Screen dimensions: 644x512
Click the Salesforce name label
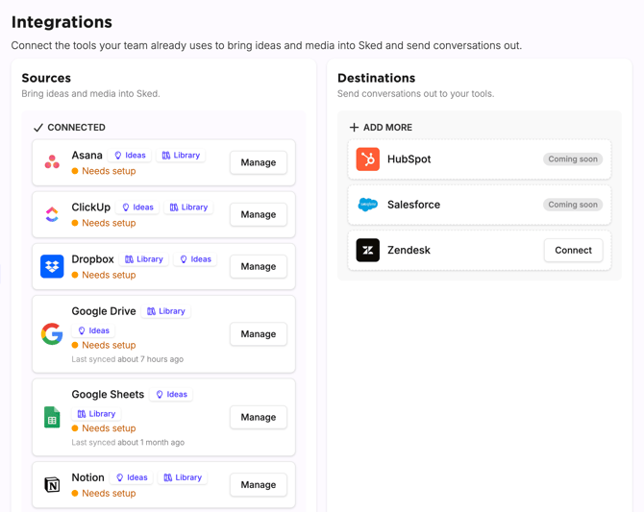pyautogui.click(x=413, y=205)
